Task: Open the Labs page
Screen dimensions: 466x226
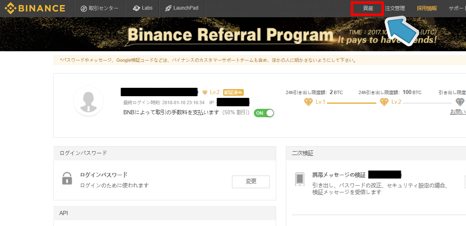Action: pyautogui.click(x=142, y=8)
